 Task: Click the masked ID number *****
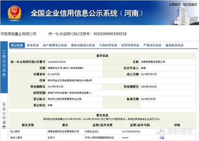point(125,138)
